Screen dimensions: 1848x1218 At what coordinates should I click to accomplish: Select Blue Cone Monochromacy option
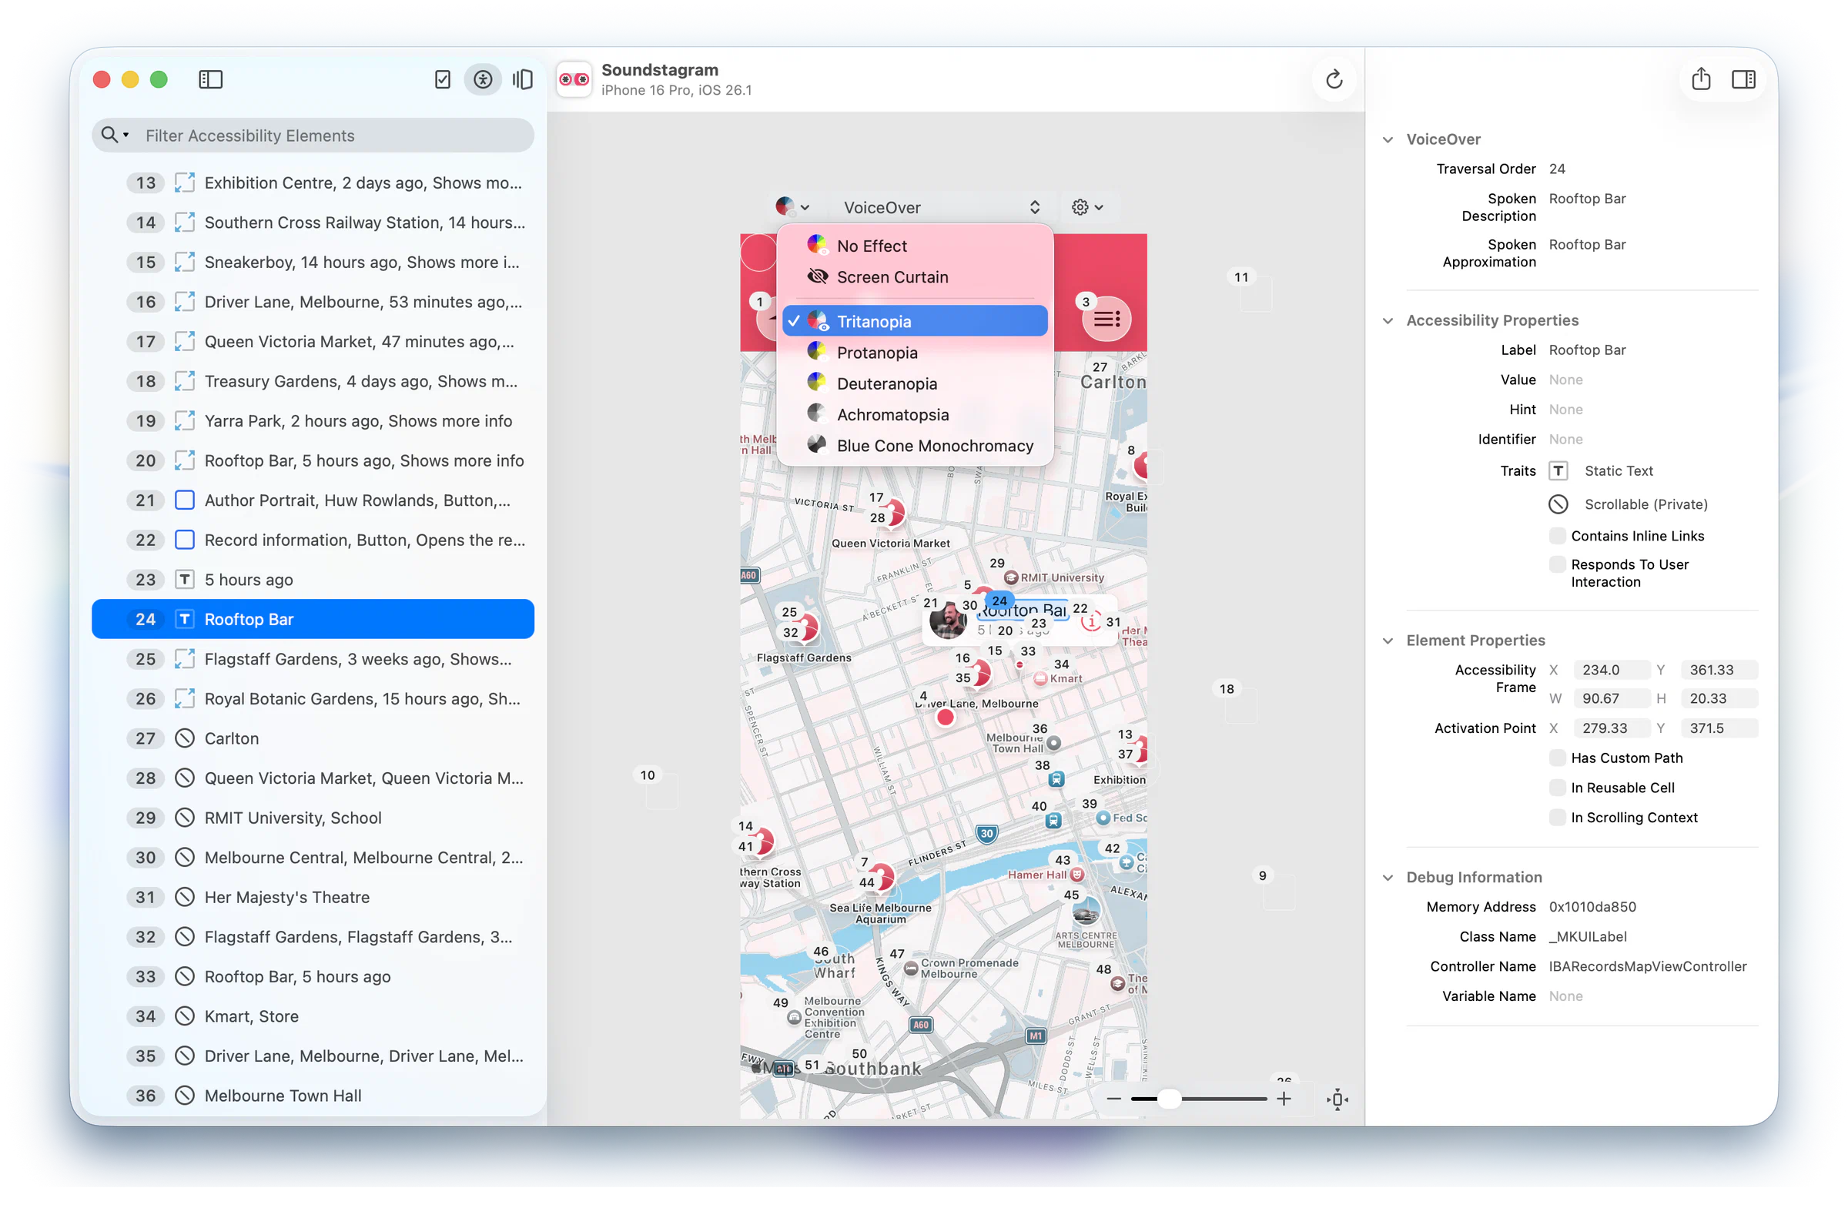(914, 445)
